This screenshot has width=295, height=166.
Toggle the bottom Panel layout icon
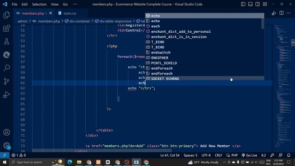point(250,4)
